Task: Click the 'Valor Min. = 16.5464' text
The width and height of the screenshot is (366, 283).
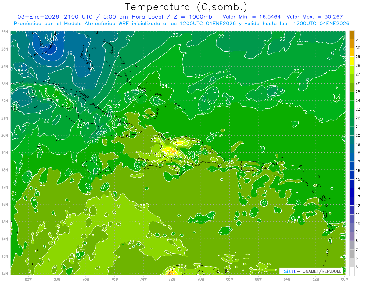Action: coord(252,17)
